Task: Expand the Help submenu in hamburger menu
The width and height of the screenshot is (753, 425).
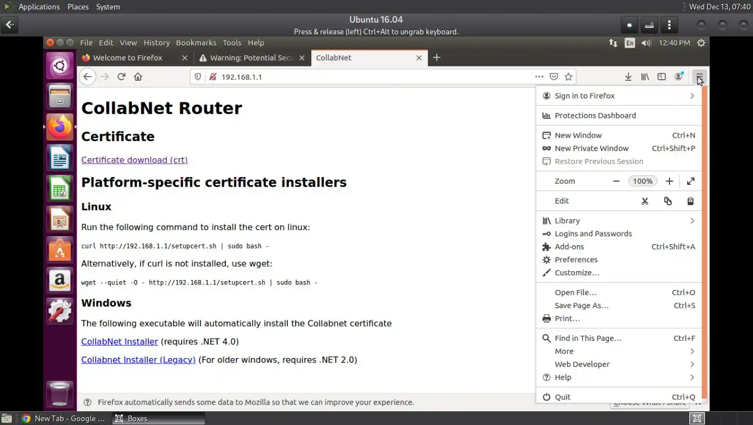Action: point(618,377)
